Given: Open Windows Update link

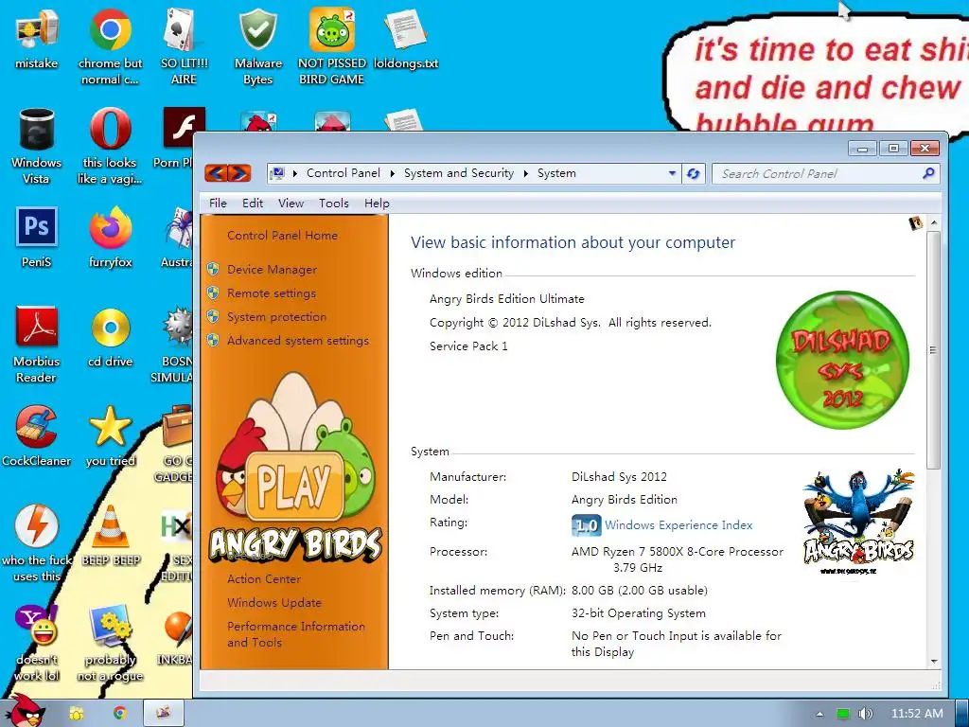Looking at the screenshot, I should coord(274,603).
